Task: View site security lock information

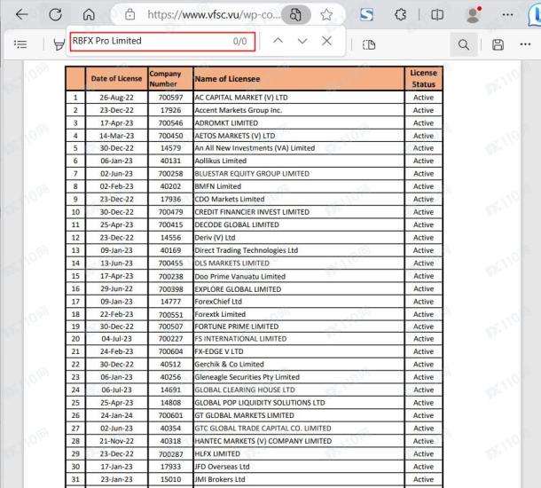Action: [x=129, y=14]
